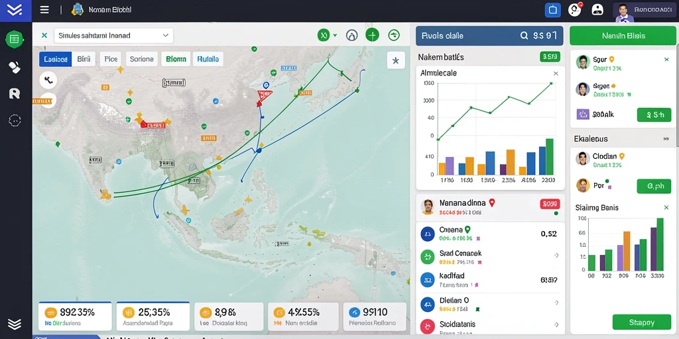Open the hamburger menu in the top bar
Screen dimensions: 679x339
coord(44,9)
